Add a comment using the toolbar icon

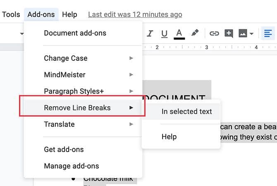point(229,33)
